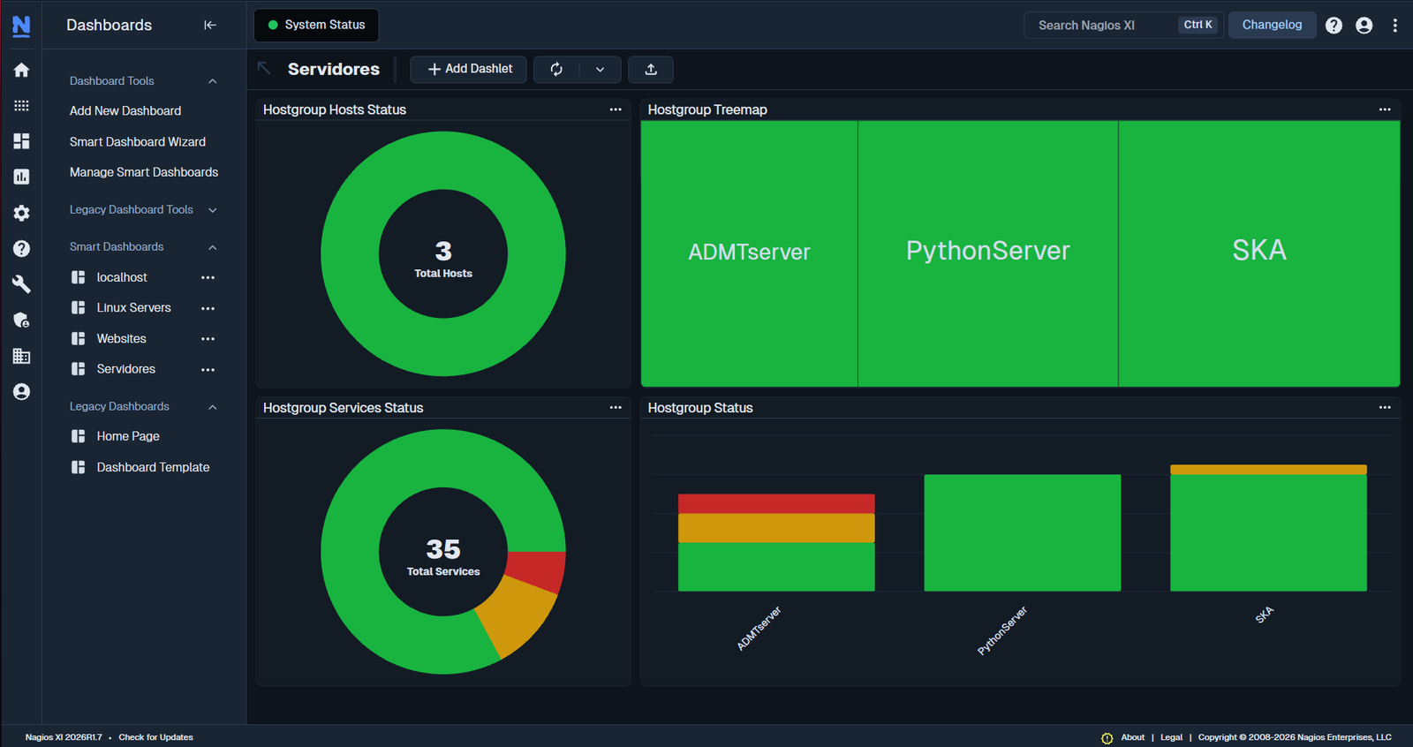Screen dimensions: 1413x747
Task: Expand the Legacy Dashboard Tools section
Action: coord(212,210)
